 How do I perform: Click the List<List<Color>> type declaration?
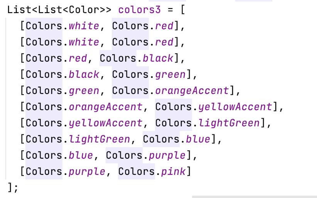[59, 10]
